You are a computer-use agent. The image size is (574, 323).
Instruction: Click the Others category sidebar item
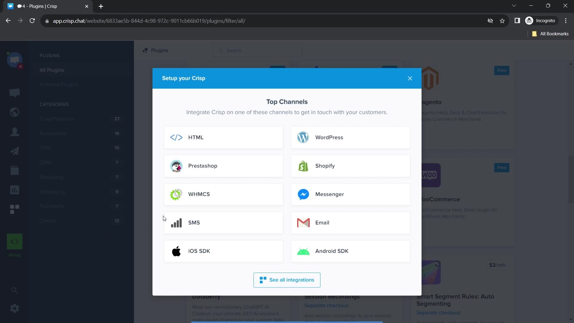[x=47, y=221]
